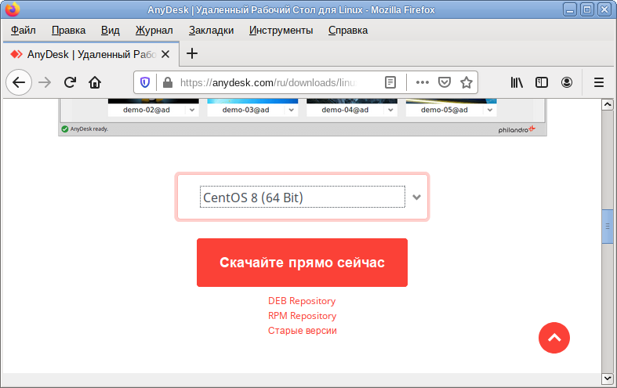This screenshot has height=388, width=617.
Task: Open the Вид menu
Action: click(111, 31)
